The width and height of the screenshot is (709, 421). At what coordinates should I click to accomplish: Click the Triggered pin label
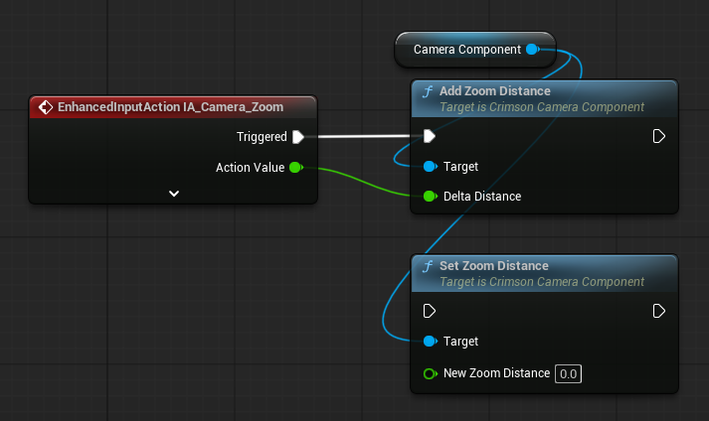click(x=262, y=137)
